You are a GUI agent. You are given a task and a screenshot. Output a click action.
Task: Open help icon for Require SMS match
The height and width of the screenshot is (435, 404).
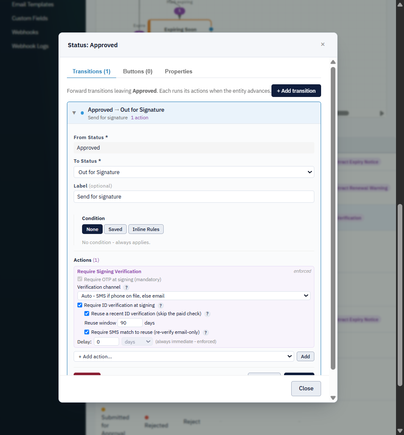click(x=205, y=332)
